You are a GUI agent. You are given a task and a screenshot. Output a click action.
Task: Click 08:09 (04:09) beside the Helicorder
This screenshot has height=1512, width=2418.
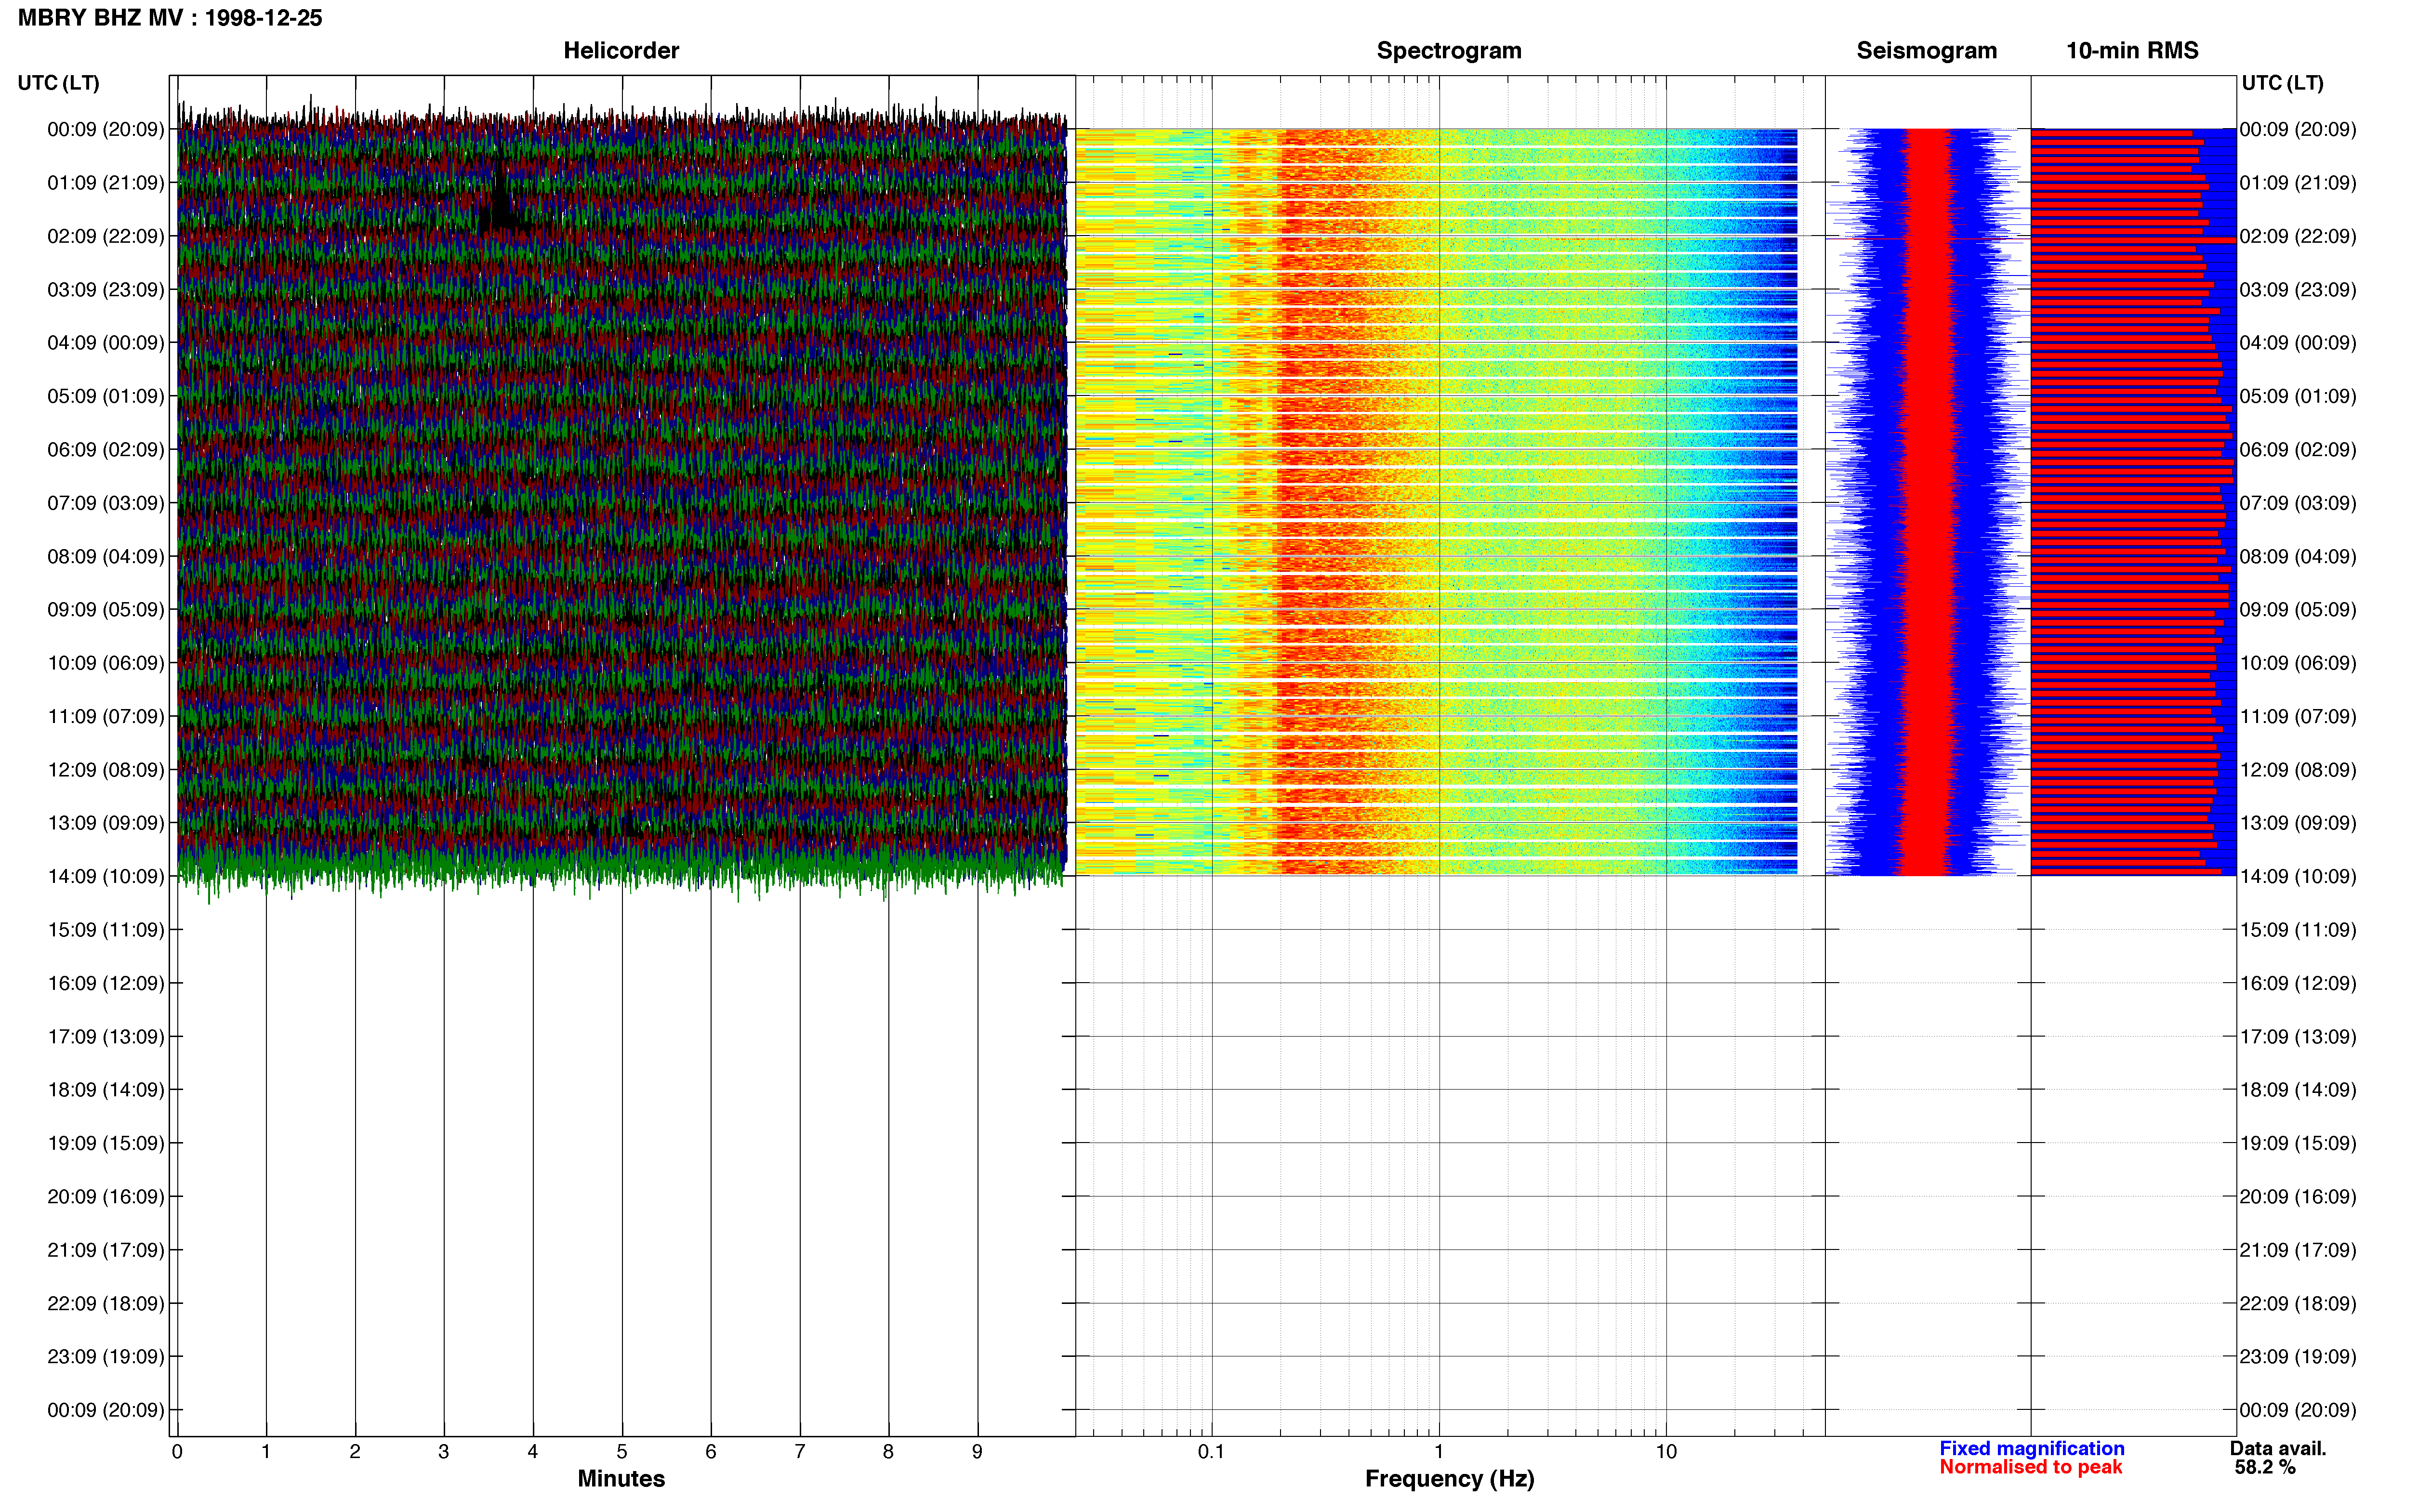click(106, 556)
